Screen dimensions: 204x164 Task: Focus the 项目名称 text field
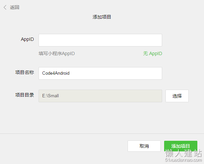tap(100, 73)
